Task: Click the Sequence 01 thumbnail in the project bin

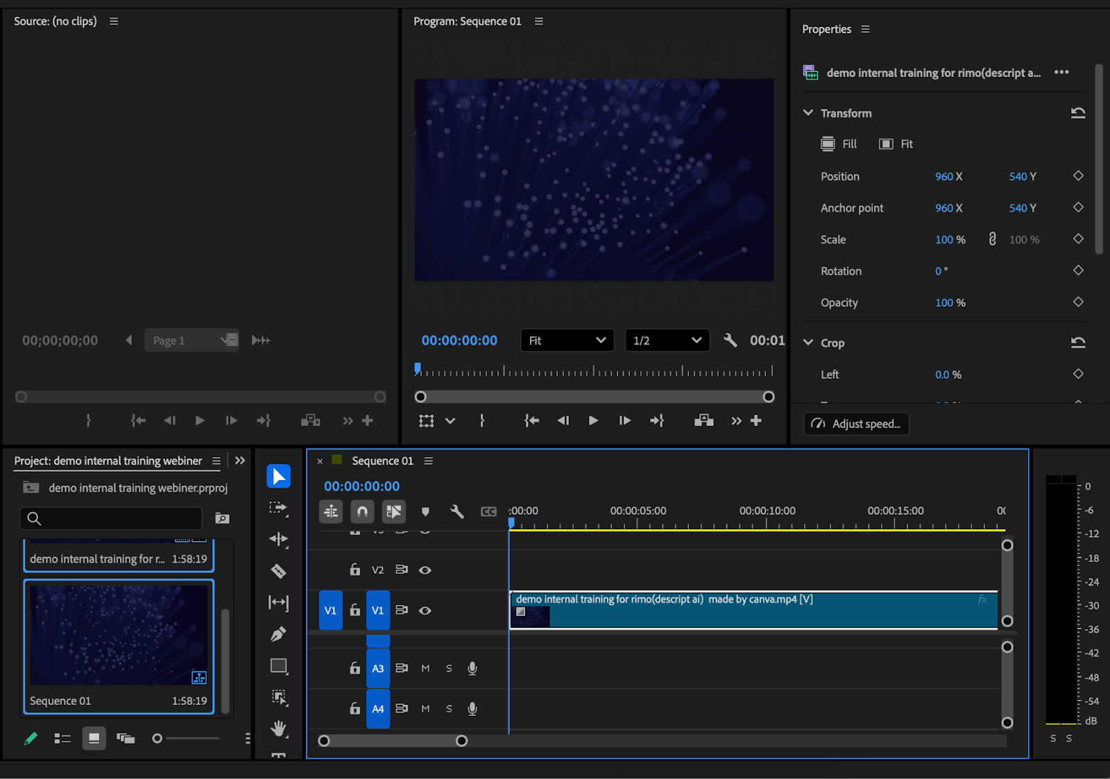Action: click(119, 635)
